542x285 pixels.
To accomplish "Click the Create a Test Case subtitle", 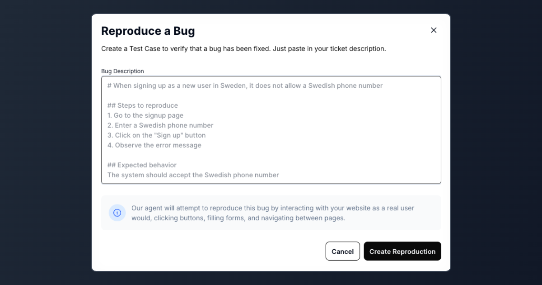I will (243, 48).
